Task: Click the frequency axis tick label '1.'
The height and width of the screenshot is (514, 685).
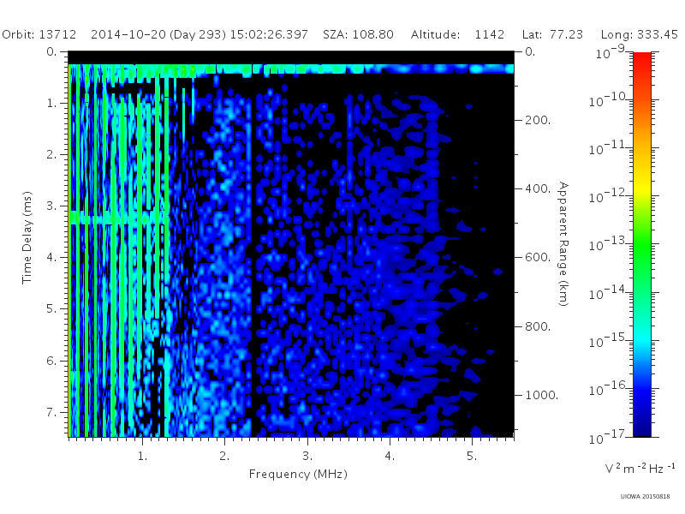Action: [142, 457]
